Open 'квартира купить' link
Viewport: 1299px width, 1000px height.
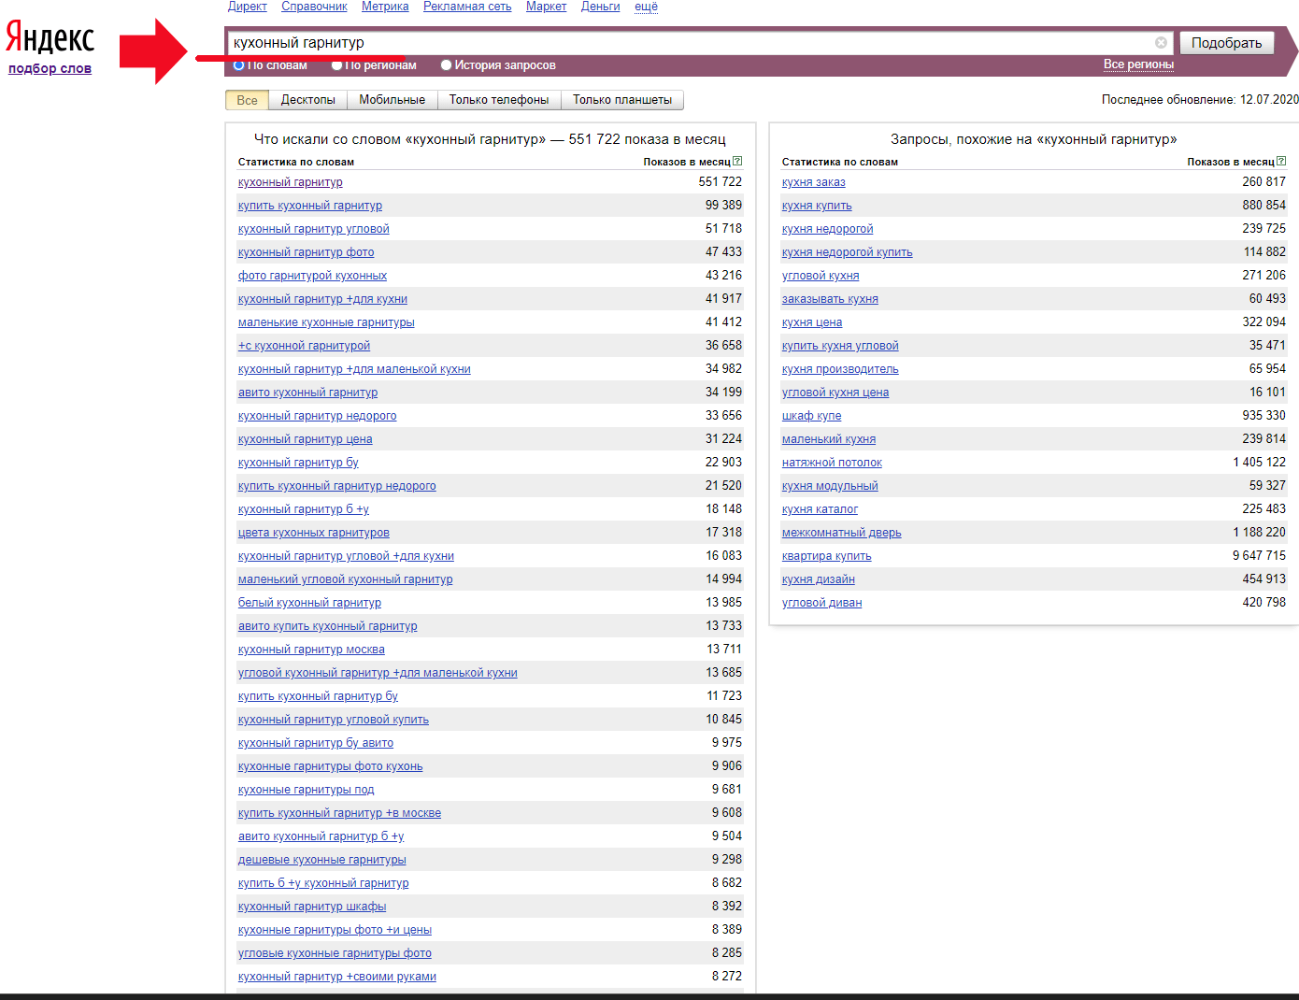tap(826, 556)
